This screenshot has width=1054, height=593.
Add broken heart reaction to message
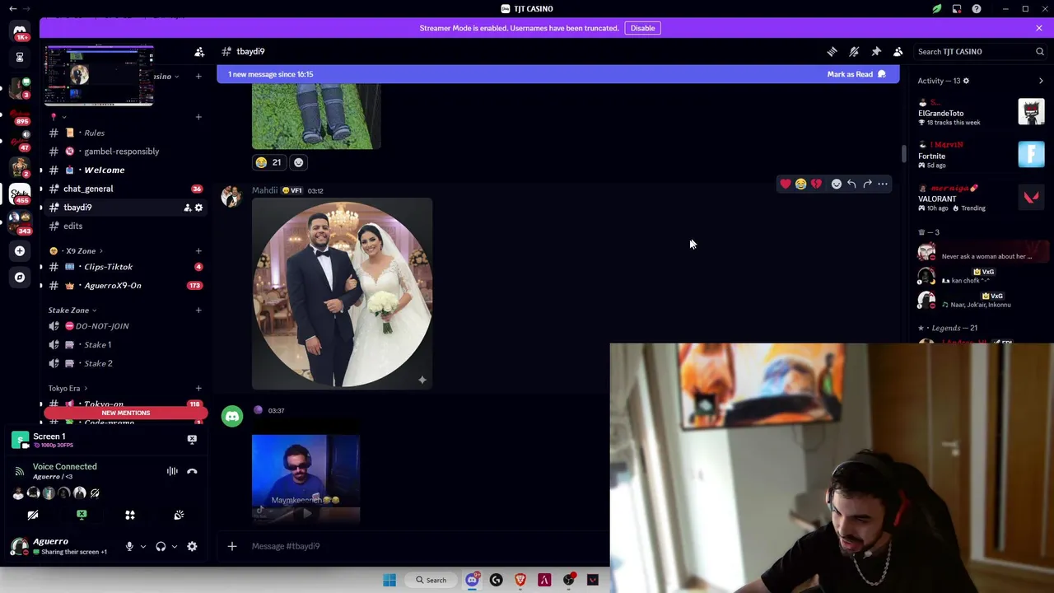click(x=816, y=184)
